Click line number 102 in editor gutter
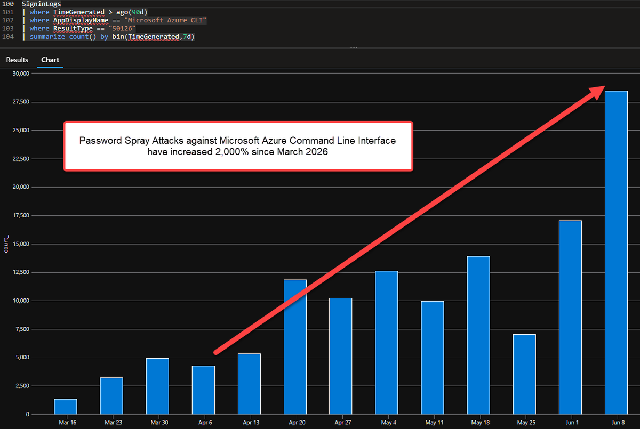This screenshot has width=640, height=429. pyautogui.click(x=8, y=20)
